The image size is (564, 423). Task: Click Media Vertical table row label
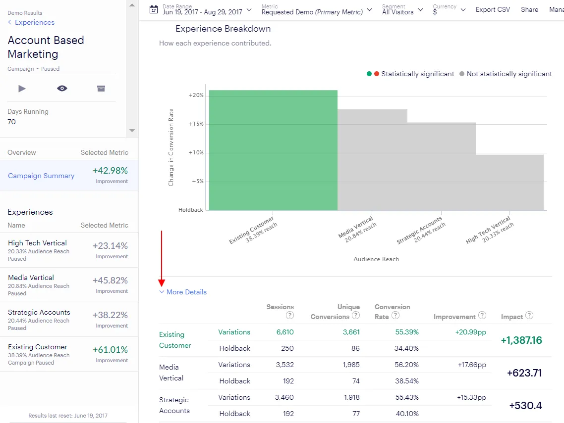(171, 373)
